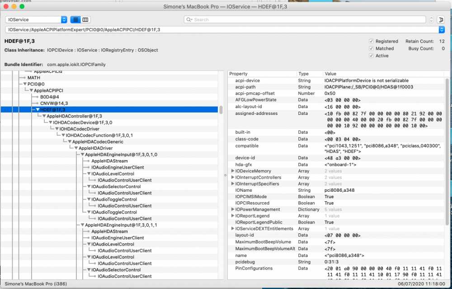Select the pcidebug property row
Screen dimensions: 452x289
point(336,262)
